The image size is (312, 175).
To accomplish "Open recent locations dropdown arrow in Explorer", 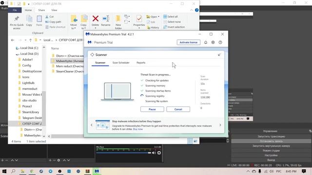I will [25, 40].
